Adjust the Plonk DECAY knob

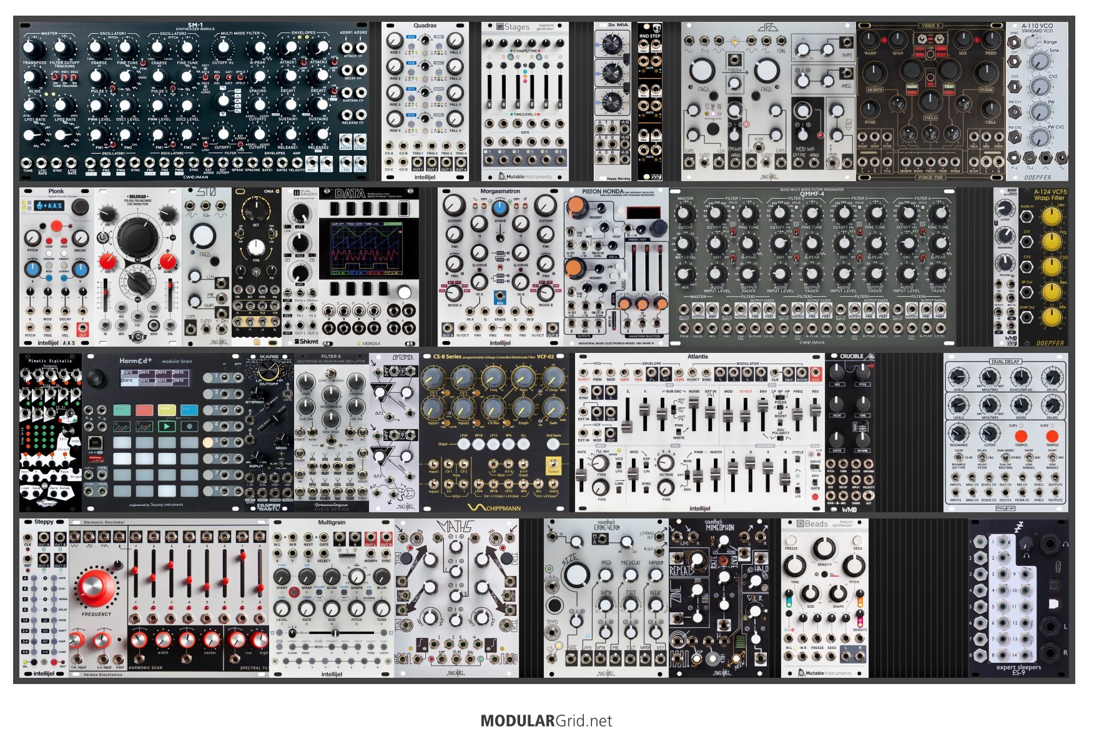coord(81,237)
